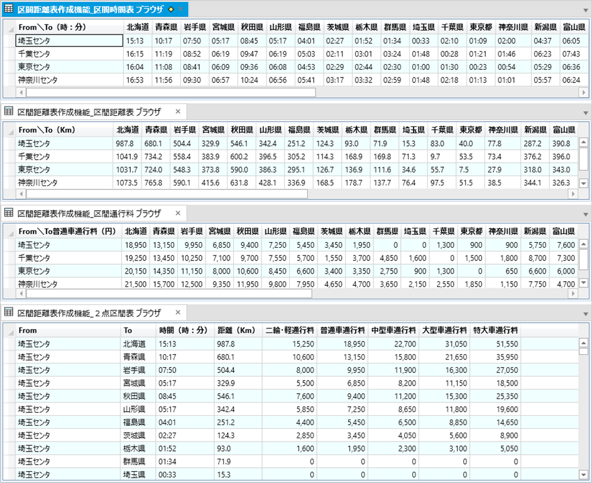Close the 2点区間表 ブラウザ tab
This screenshot has width=592, height=483.
pyautogui.click(x=178, y=313)
